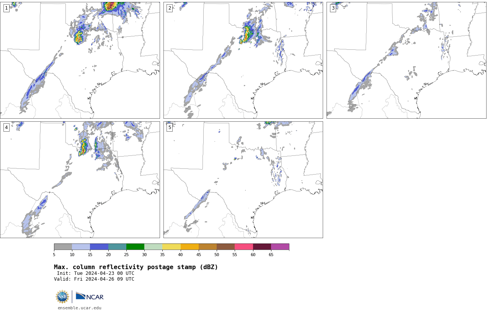
Task: Select the teal 20-25 dBZ swatch
Action: tap(117, 247)
